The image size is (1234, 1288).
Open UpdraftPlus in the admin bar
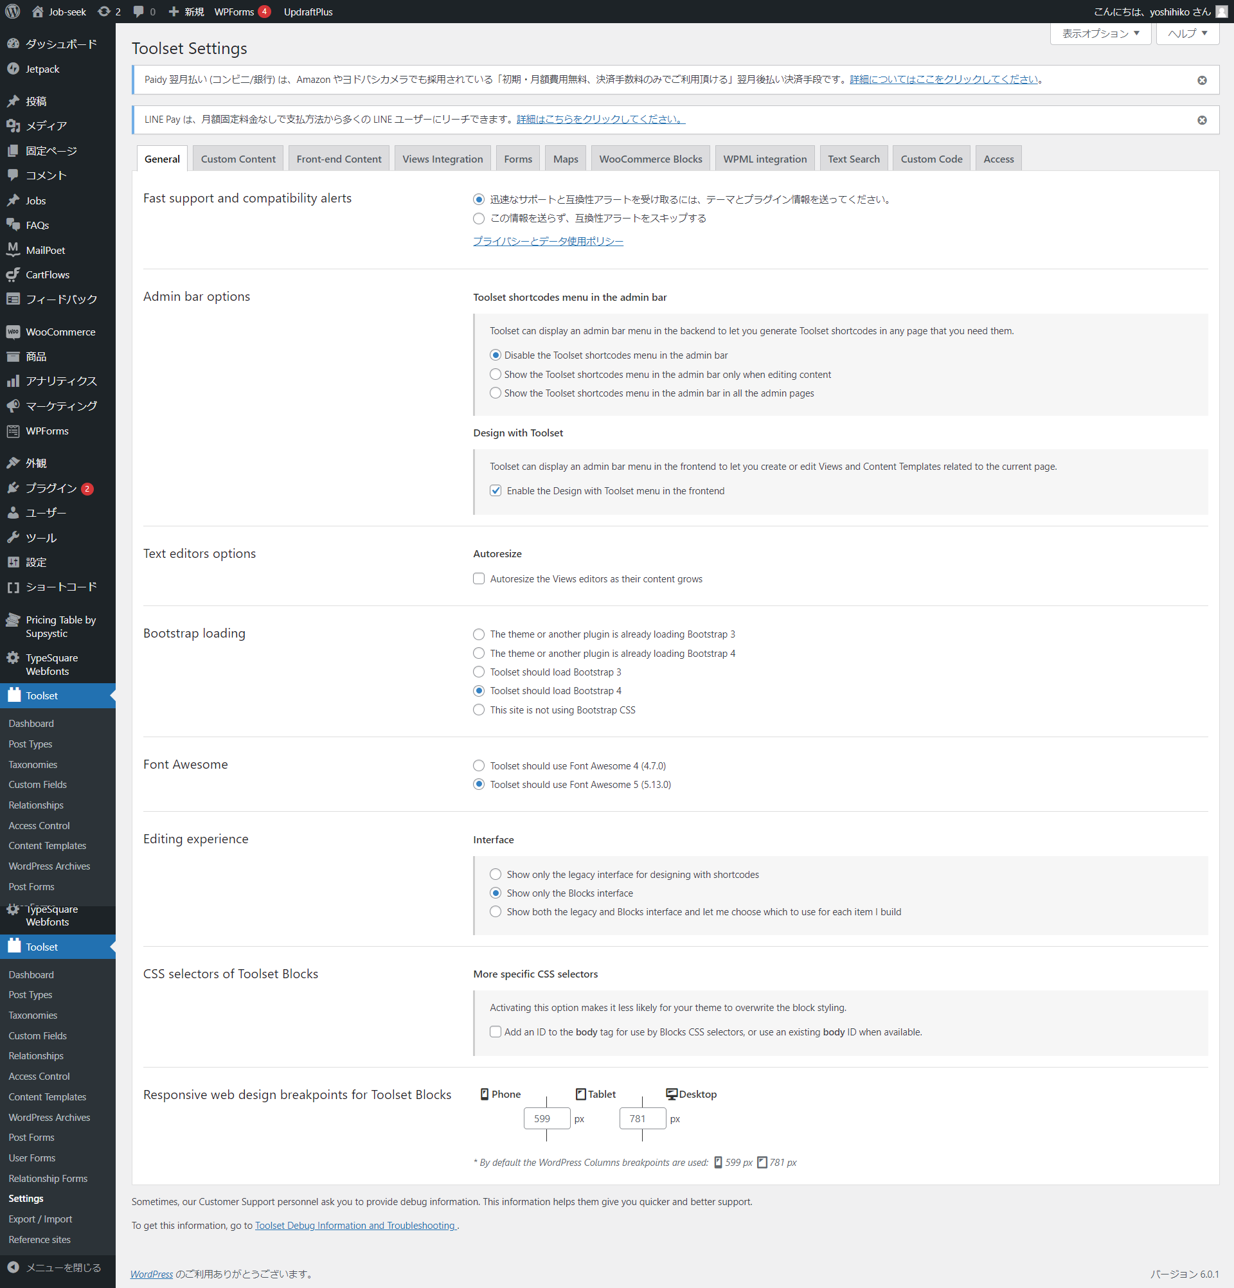pos(308,11)
